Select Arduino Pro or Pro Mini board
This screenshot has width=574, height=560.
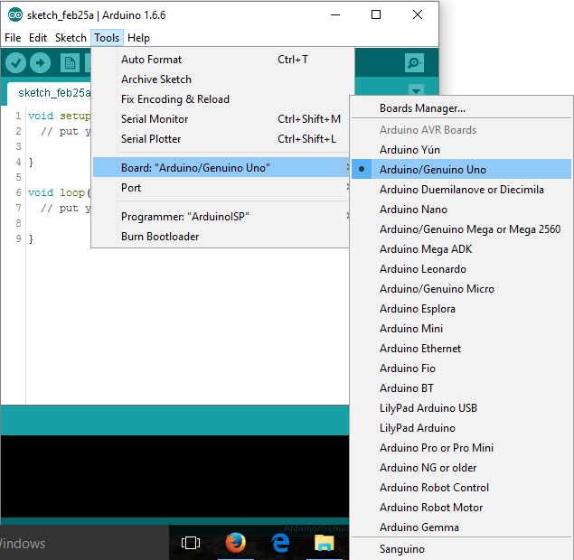[x=461, y=448]
